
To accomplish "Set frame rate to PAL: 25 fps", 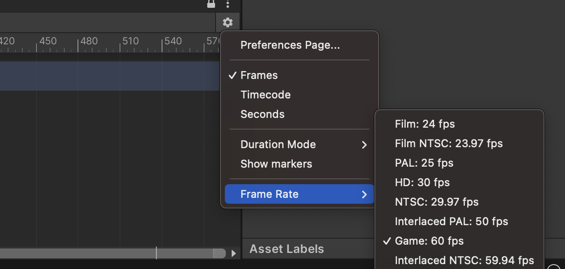I will pyautogui.click(x=424, y=163).
